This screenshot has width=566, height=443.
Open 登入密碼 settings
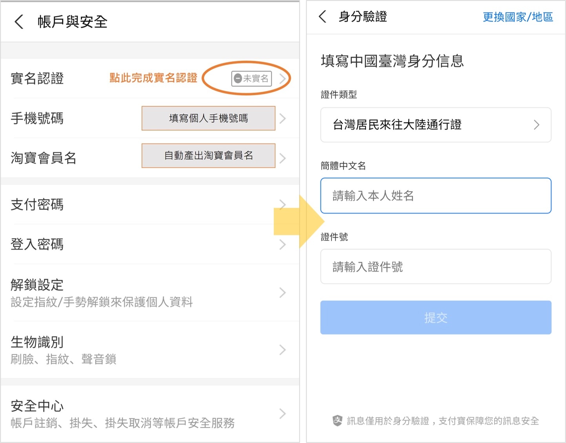click(x=150, y=244)
